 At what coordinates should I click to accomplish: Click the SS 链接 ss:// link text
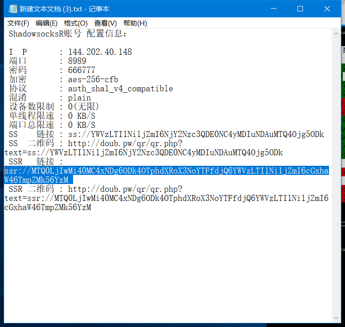pyautogui.click(x=196, y=134)
